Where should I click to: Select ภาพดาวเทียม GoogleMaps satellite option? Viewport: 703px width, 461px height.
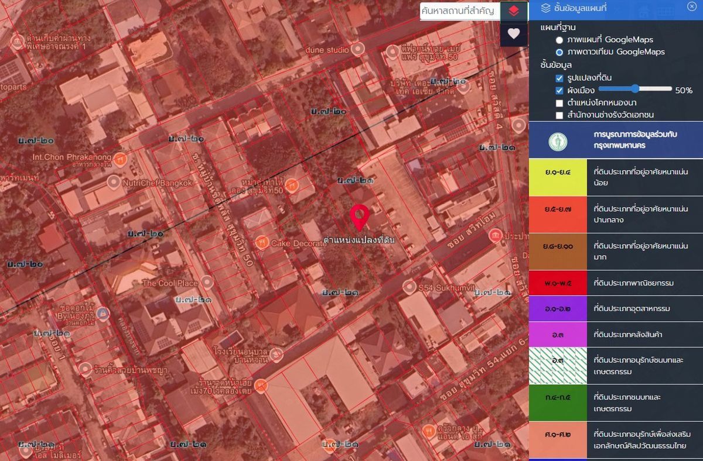pyautogui.click(x=559, y=52)
